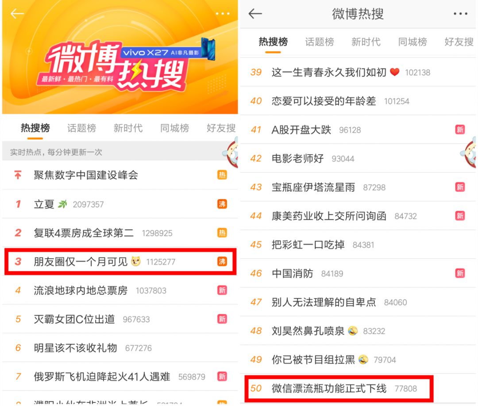
Task: Open the three-dot menu beside 微博热搜 title
Action: coord(460,14)
